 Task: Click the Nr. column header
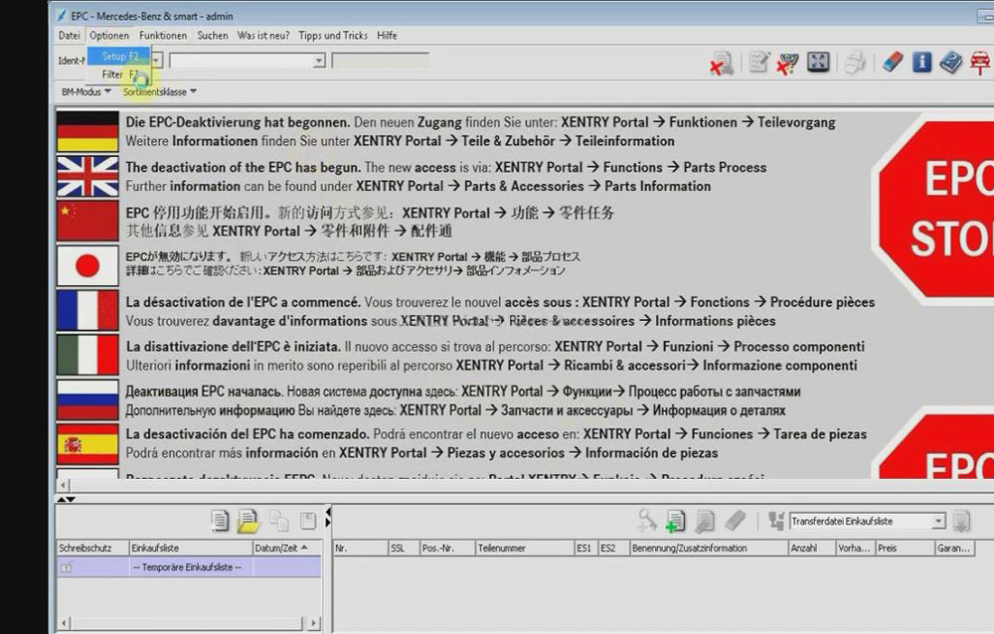(x=361, y=549)
